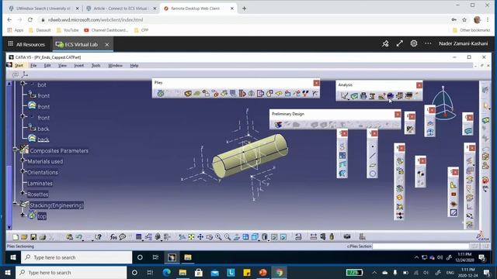Screen dimensions: 497x279
Task: Collapse the Stacking(Engineering) node
Action: click(x=15, y=203)
